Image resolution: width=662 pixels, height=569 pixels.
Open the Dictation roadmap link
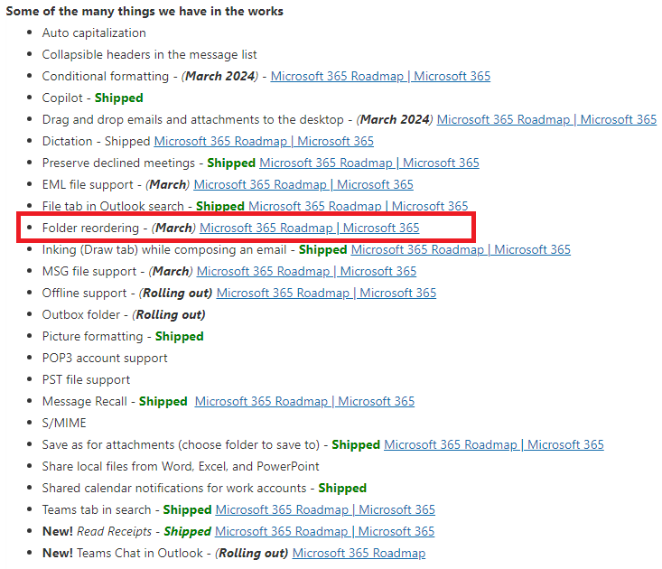coord(264,141)
